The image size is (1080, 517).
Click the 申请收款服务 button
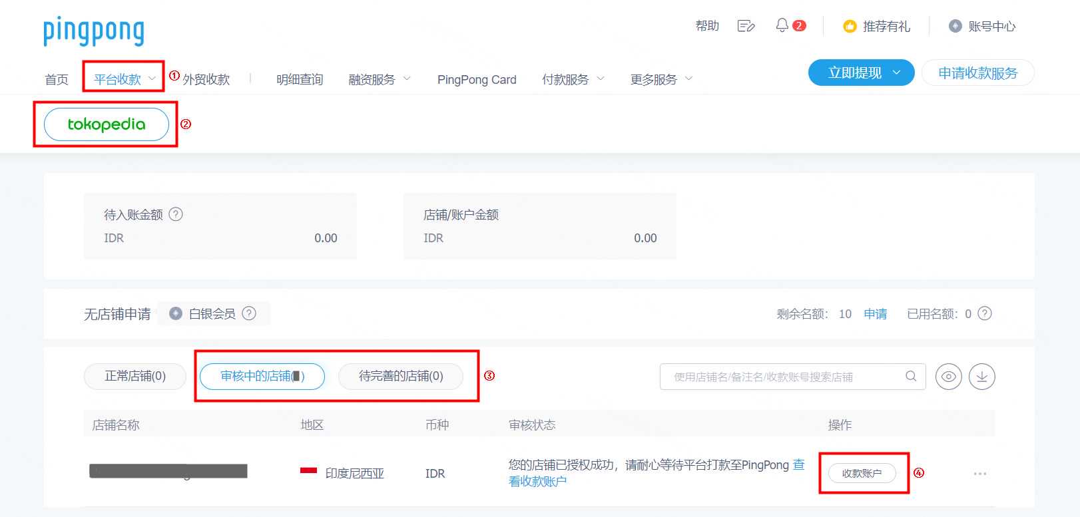tap(977, 73)
